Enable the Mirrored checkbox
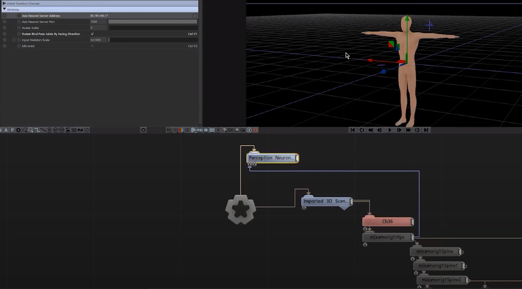Screen dimensions: 522x289 [x=92, y=46]
